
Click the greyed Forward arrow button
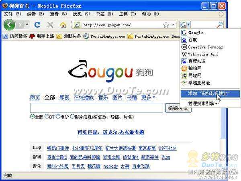20,25
